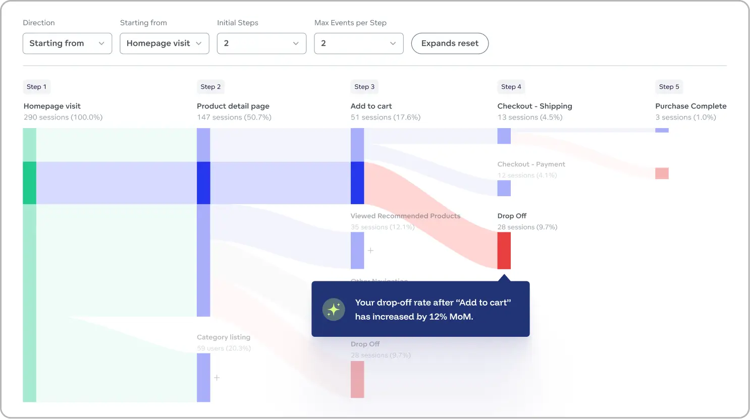Open the Homepage visit dropdown
Screen dimensions: 750x419
[x=164, y=43]
